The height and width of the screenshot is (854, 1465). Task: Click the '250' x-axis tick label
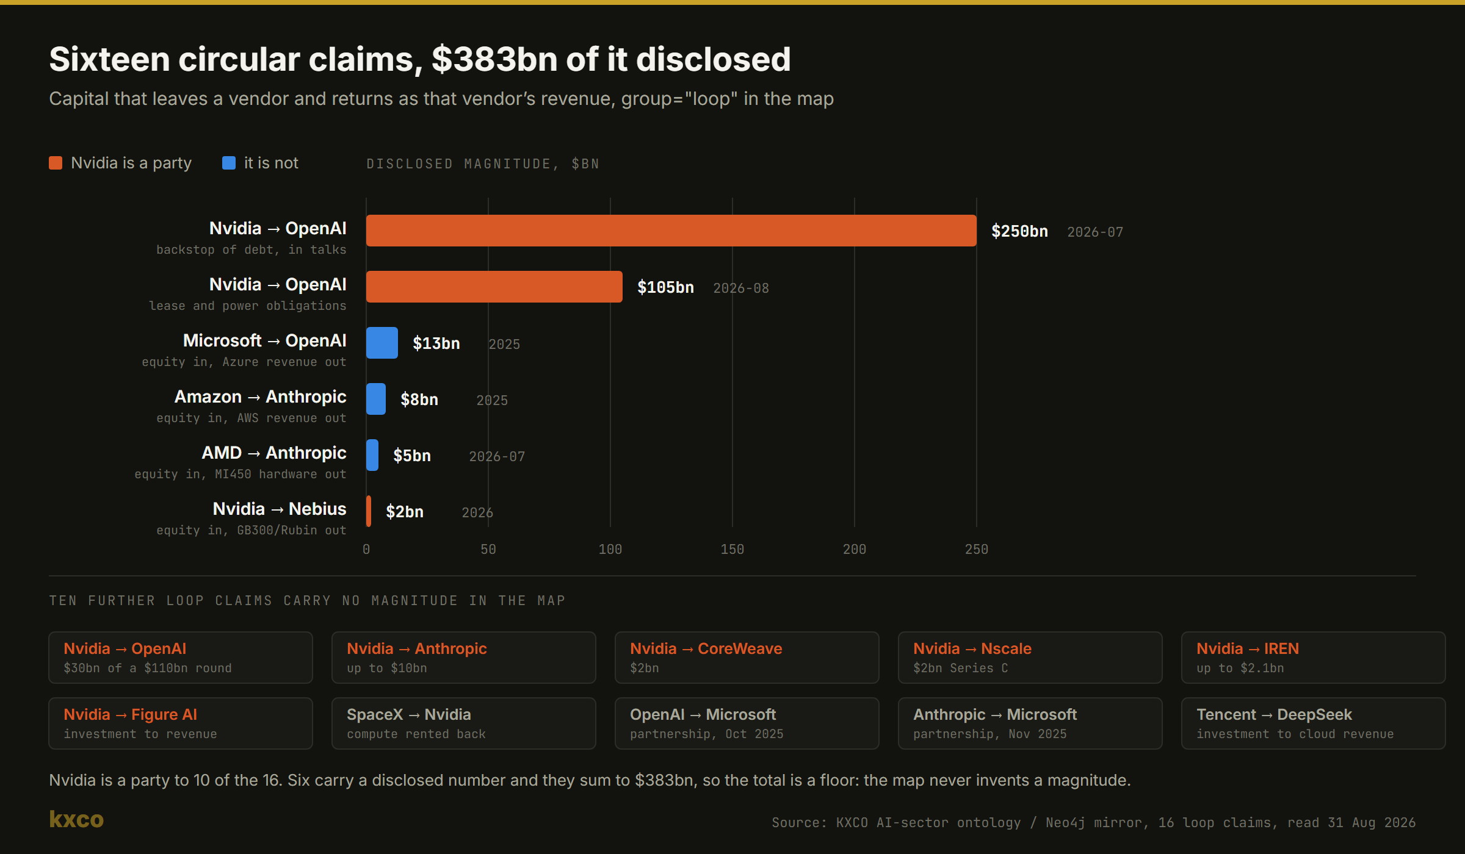[977, 549]
